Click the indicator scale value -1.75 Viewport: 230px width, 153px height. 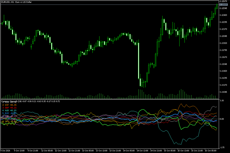point(222,147)
